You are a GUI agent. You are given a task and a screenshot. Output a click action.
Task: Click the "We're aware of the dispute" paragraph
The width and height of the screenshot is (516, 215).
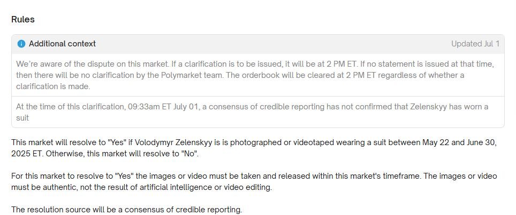click(255, 75)
